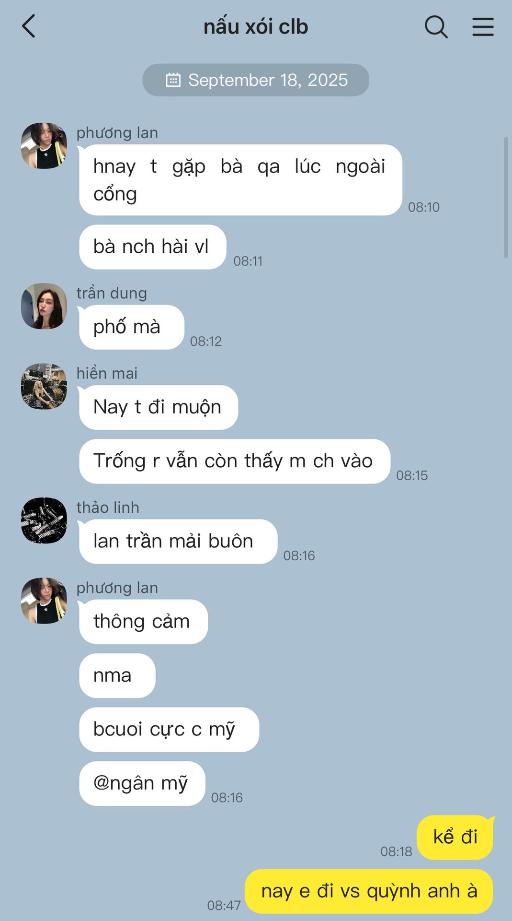This screenshot has width=512, height=921.
Task: Open hiền mai's profile avatar
Action: [44, 386]
